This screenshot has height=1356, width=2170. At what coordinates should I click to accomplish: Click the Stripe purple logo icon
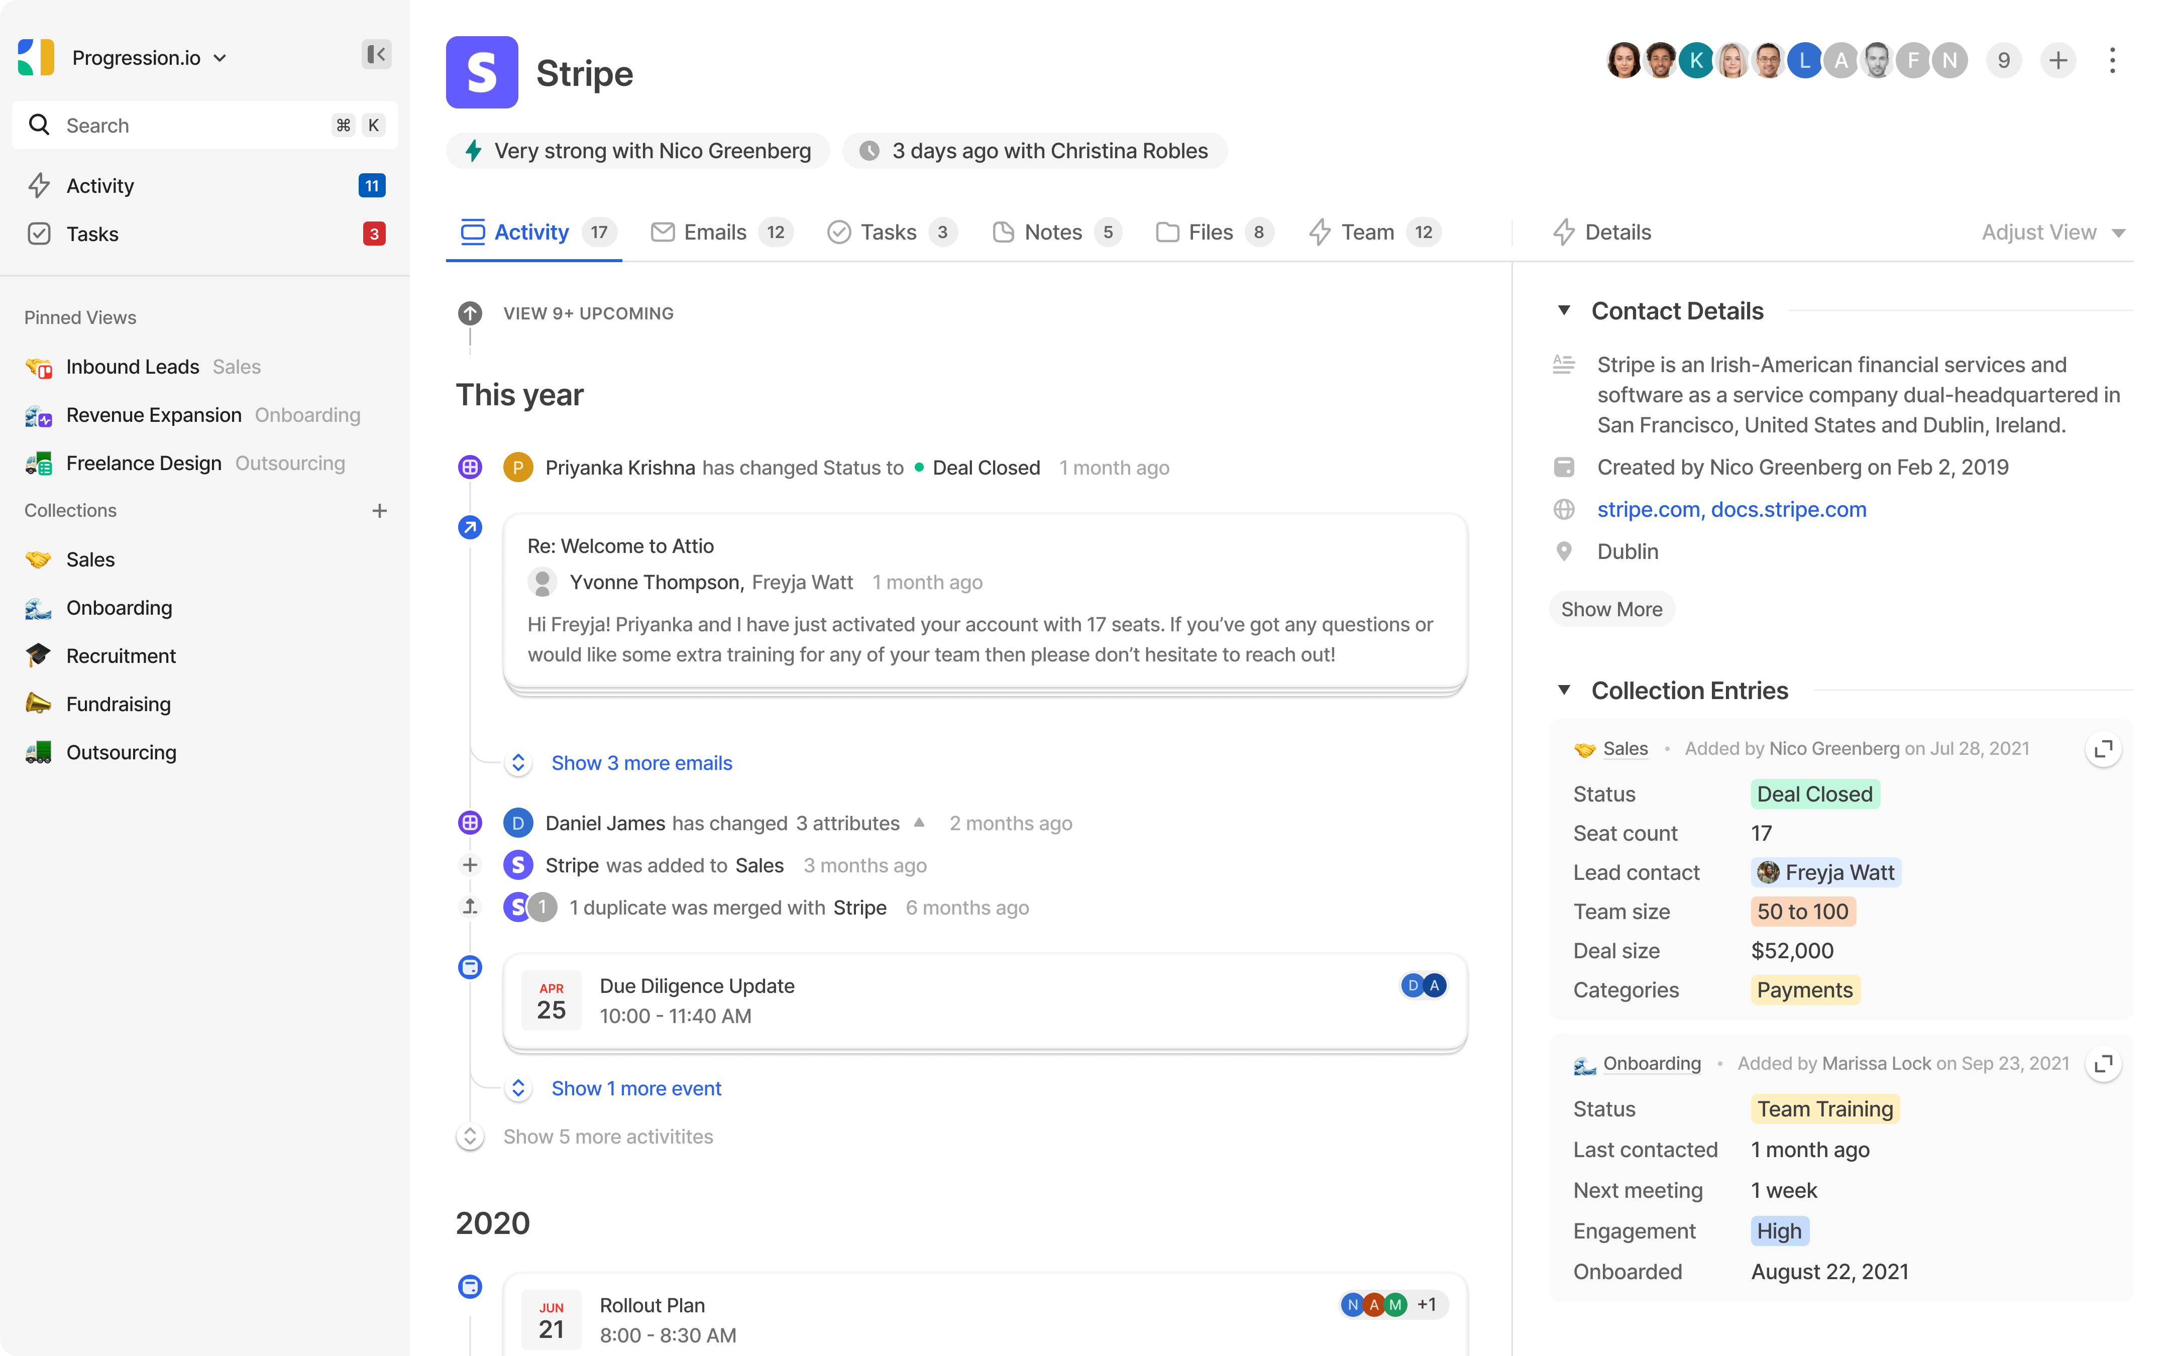point(482,73)
